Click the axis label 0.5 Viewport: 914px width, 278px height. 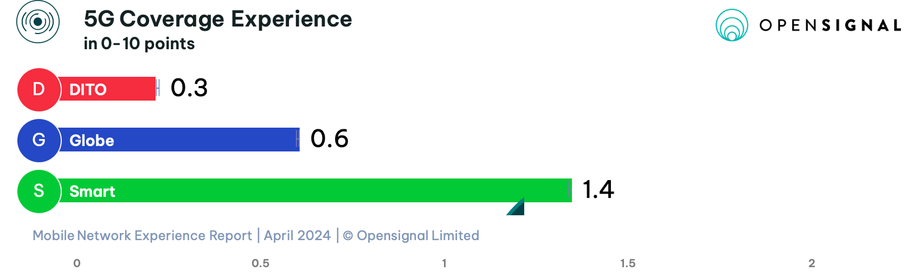click(260, 263)
